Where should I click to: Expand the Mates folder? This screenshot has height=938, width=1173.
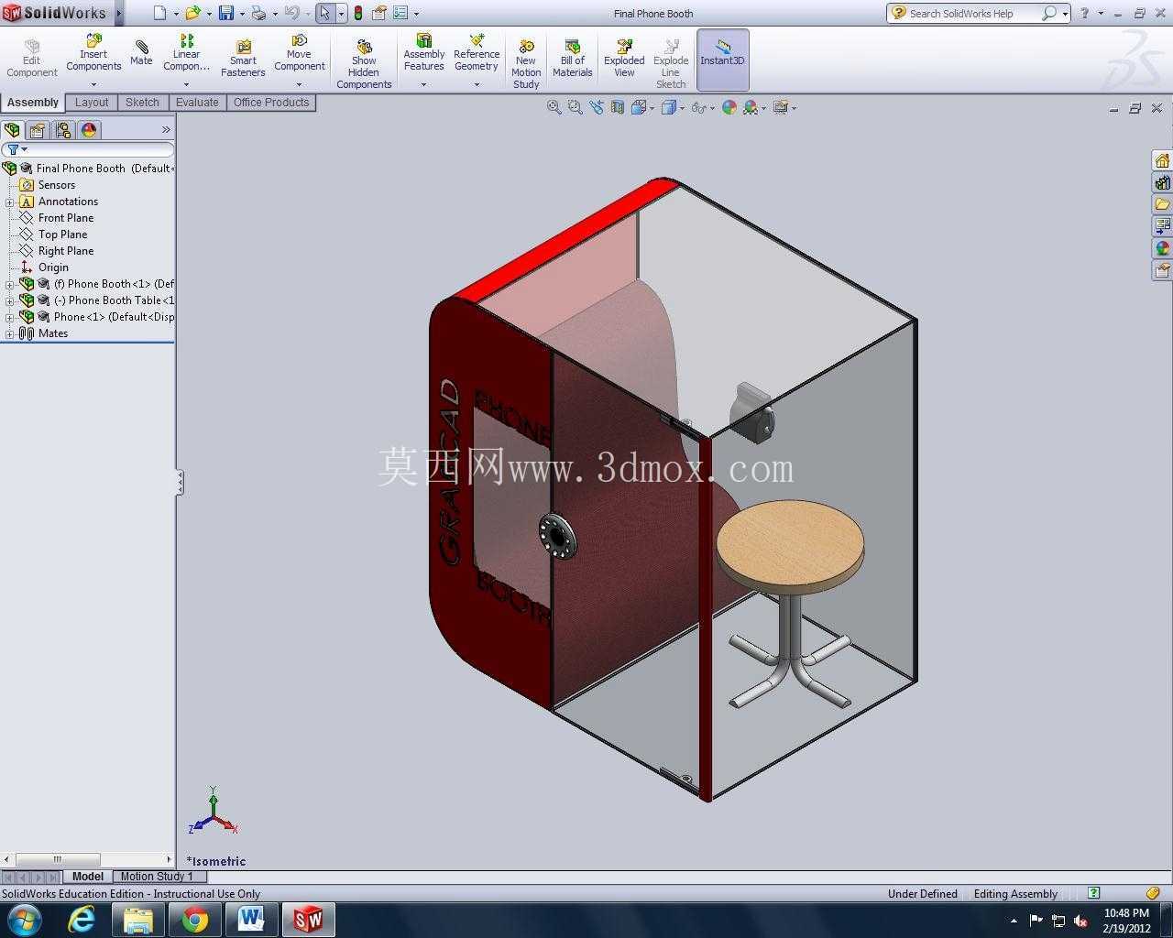9,333
